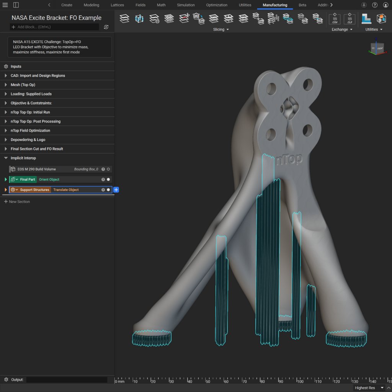Click the add slice stack plus icon

click(x=258, y=19)
